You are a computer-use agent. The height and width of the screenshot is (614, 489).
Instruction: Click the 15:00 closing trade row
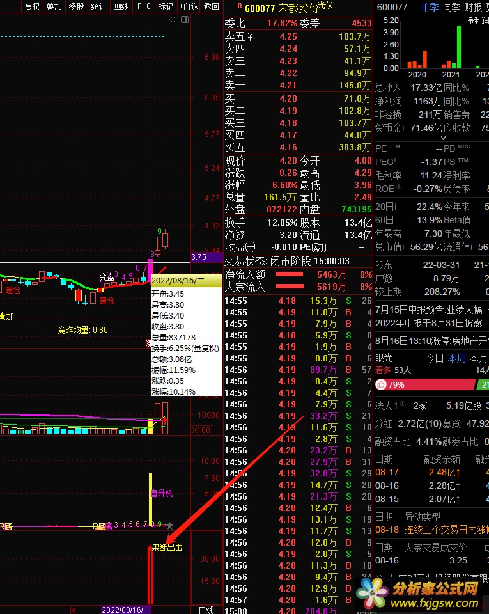298,610
